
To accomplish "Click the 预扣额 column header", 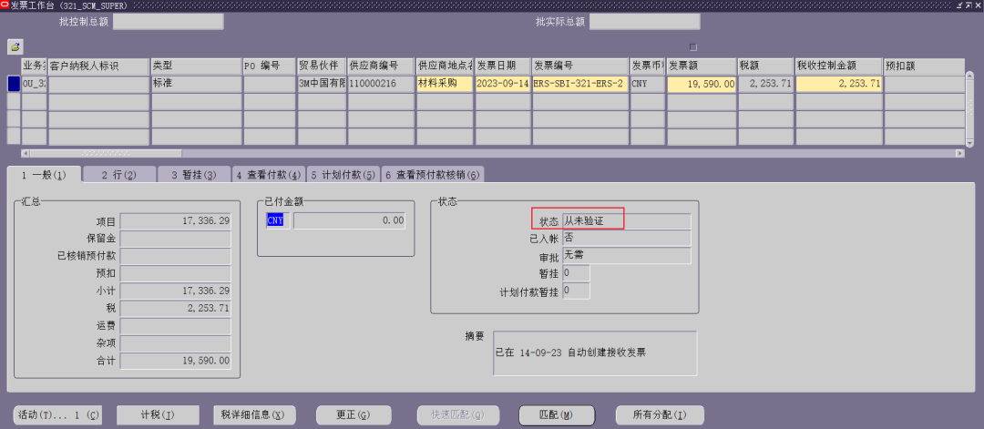I will coord(923,66).
